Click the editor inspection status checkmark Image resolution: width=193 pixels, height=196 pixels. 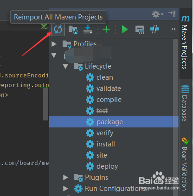pos(44,26)
